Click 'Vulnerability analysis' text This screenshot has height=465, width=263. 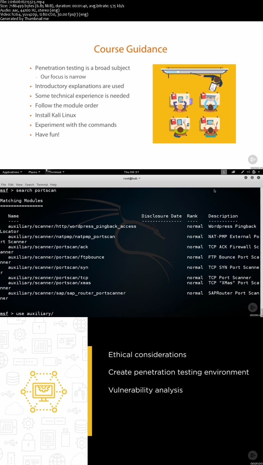pos(145,390)
